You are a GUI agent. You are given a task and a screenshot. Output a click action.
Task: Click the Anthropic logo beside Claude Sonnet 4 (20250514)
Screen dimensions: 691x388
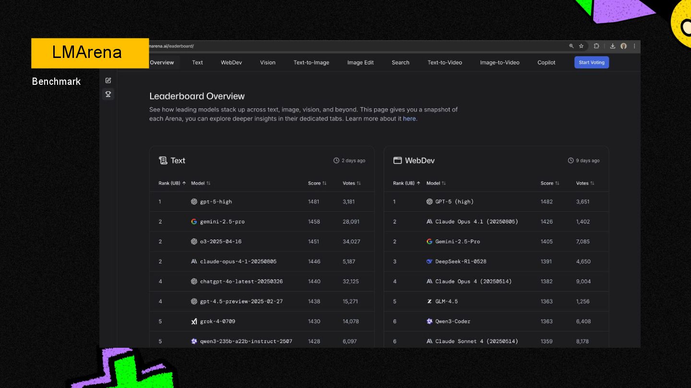point(429,342)
